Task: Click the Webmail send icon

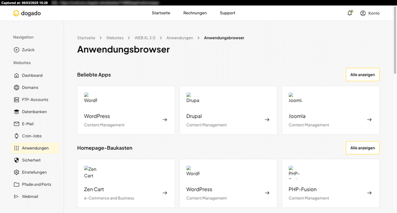Action: (x=17, y=196)
